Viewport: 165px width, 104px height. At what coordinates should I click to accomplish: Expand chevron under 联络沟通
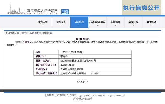[152, 25]
